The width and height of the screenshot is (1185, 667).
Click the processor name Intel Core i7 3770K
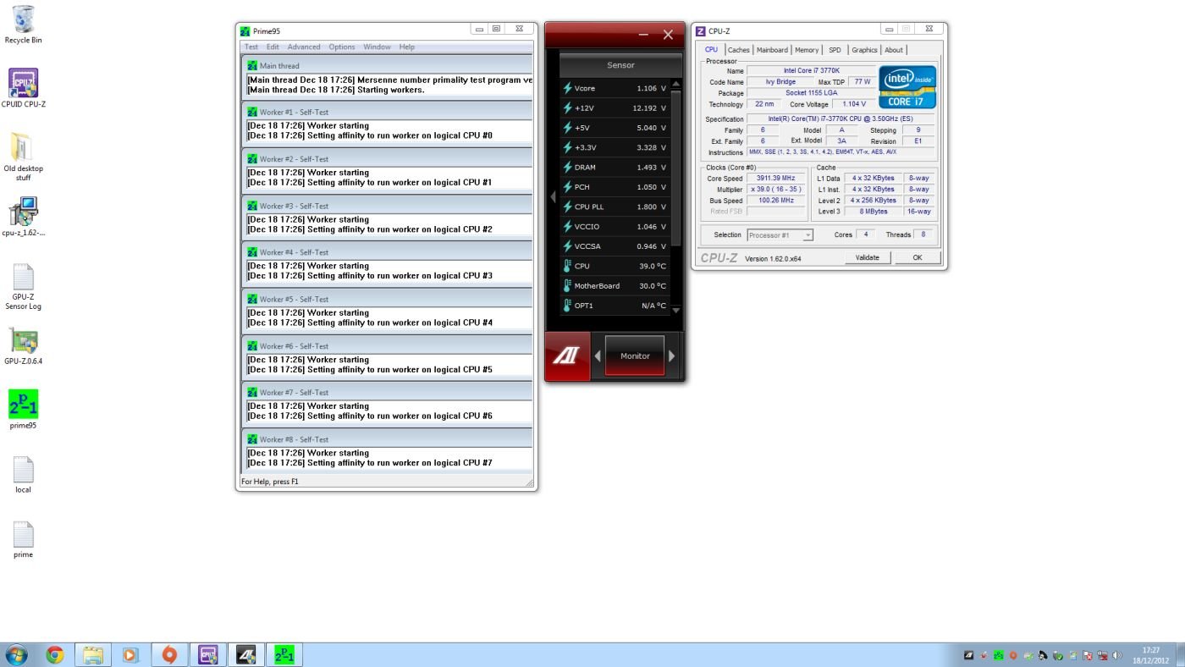[811, 71]
